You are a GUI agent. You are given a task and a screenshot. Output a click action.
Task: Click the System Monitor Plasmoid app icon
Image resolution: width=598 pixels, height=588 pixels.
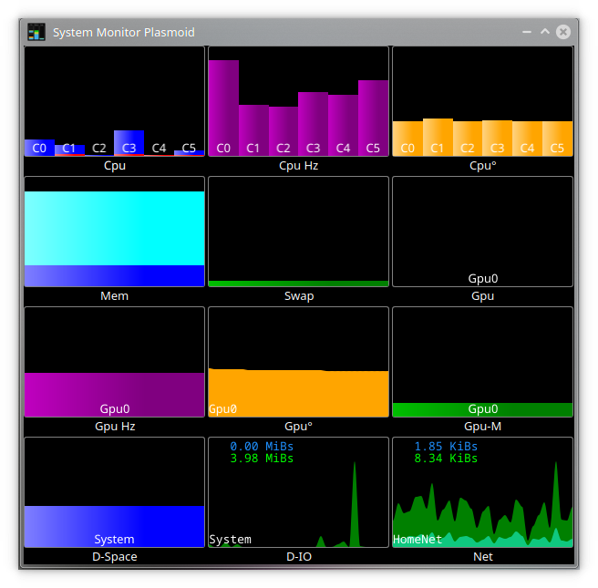(36, 32)
